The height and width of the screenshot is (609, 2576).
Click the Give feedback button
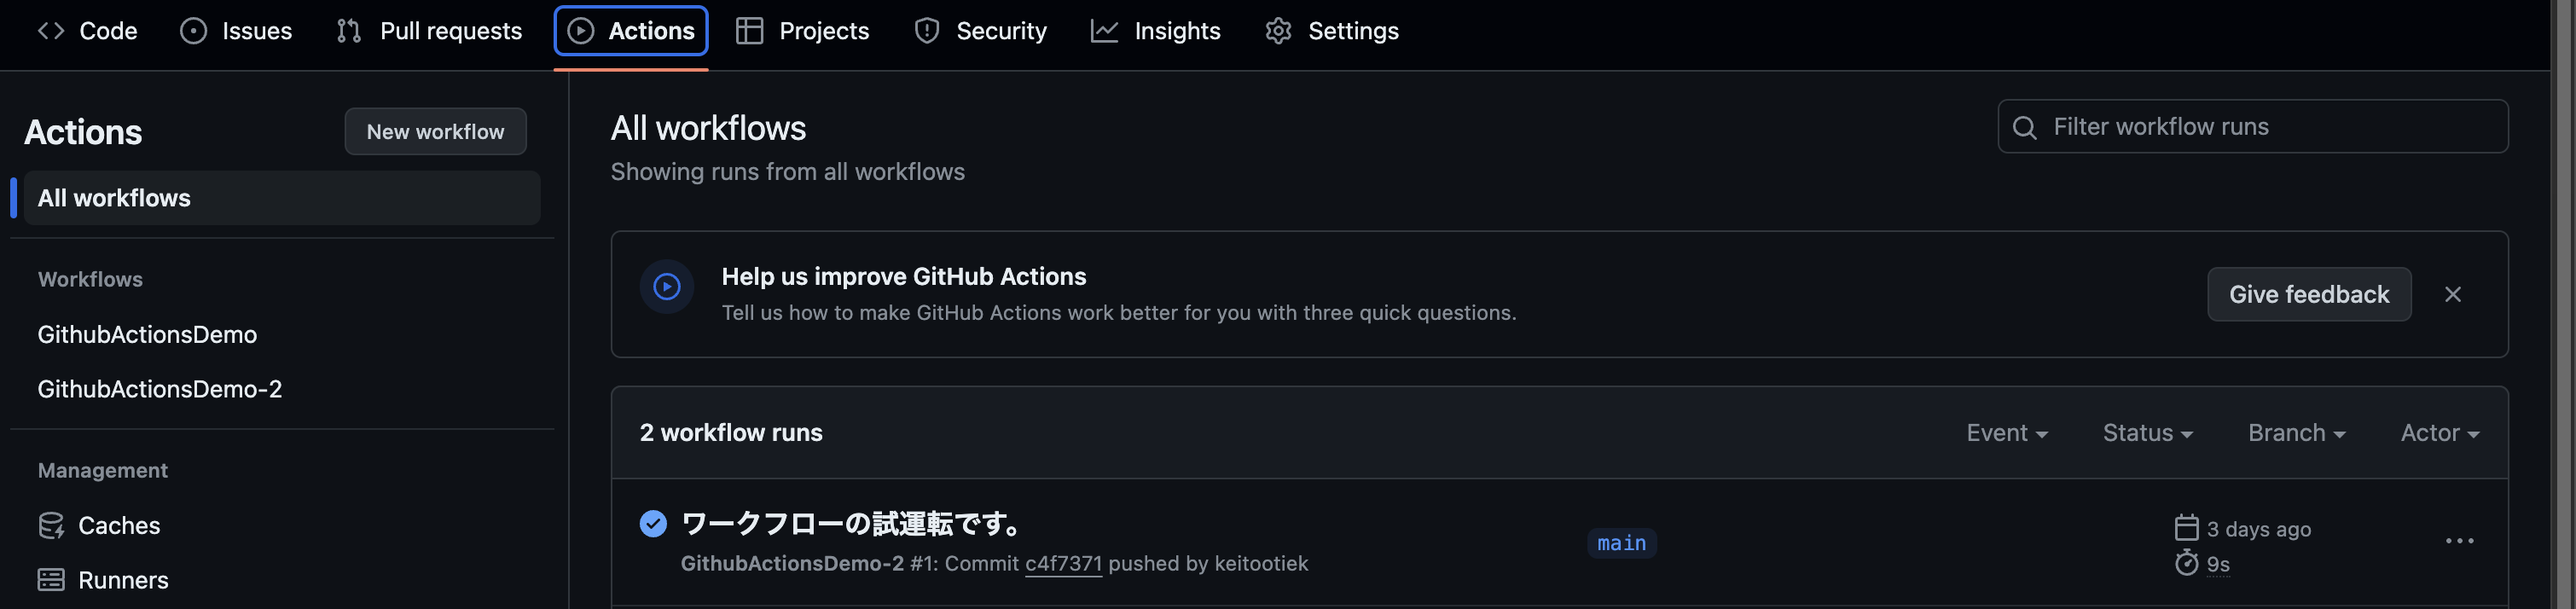coord(2308,294)
